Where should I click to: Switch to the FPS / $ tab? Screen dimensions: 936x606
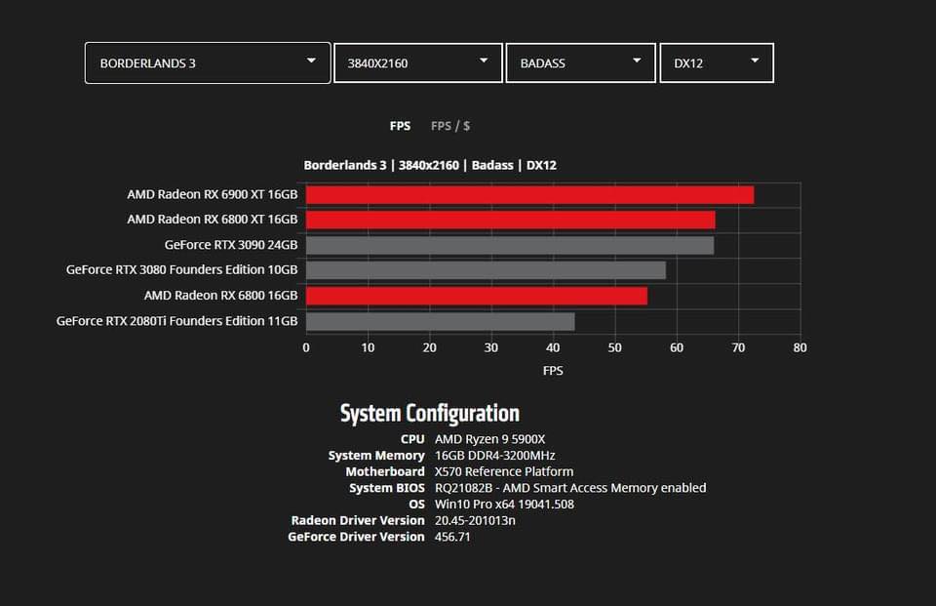[x=450, y=126]
